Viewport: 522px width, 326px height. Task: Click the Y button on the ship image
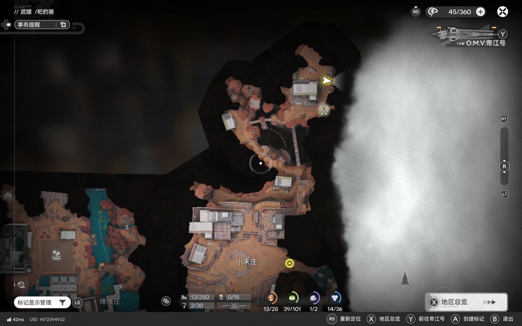tap(503, 34)
